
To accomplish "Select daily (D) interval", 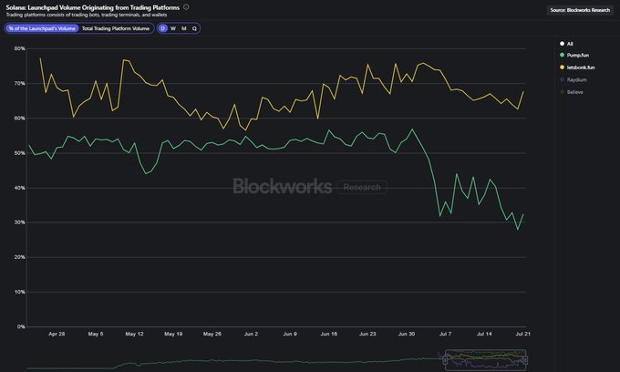I will [x=163, y=28].
